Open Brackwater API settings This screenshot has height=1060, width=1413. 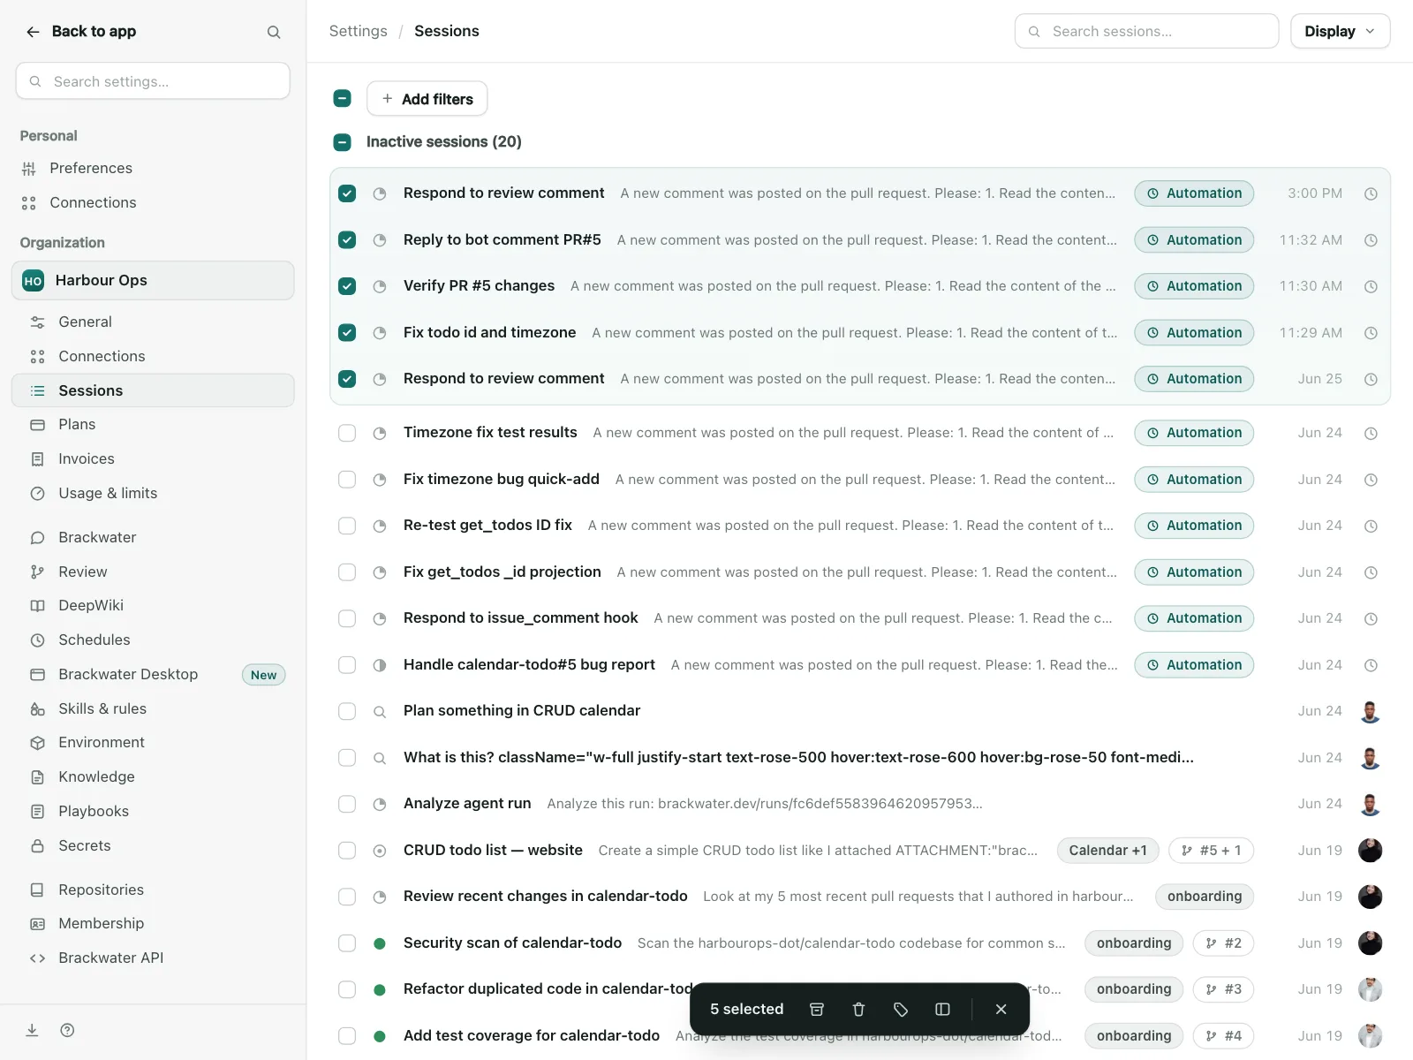[x=153, y=958]
